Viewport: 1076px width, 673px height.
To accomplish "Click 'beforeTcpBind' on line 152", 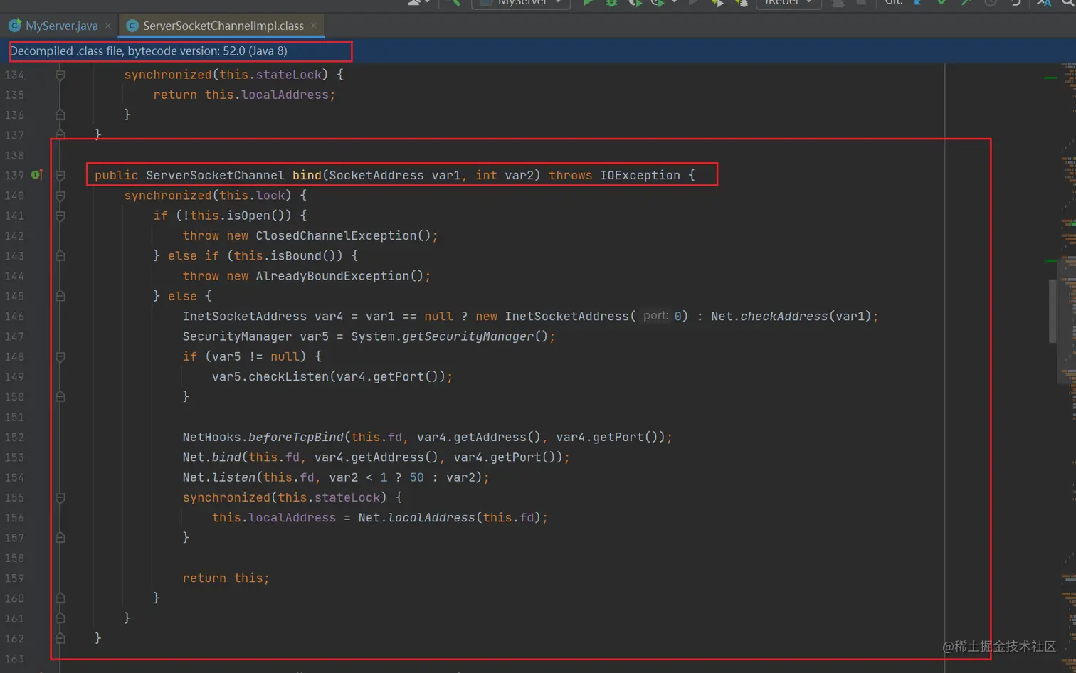I will (x=295, y=437).
